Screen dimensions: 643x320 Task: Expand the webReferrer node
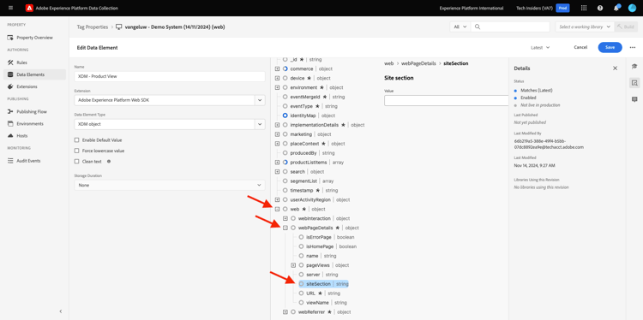pos(285,311)
